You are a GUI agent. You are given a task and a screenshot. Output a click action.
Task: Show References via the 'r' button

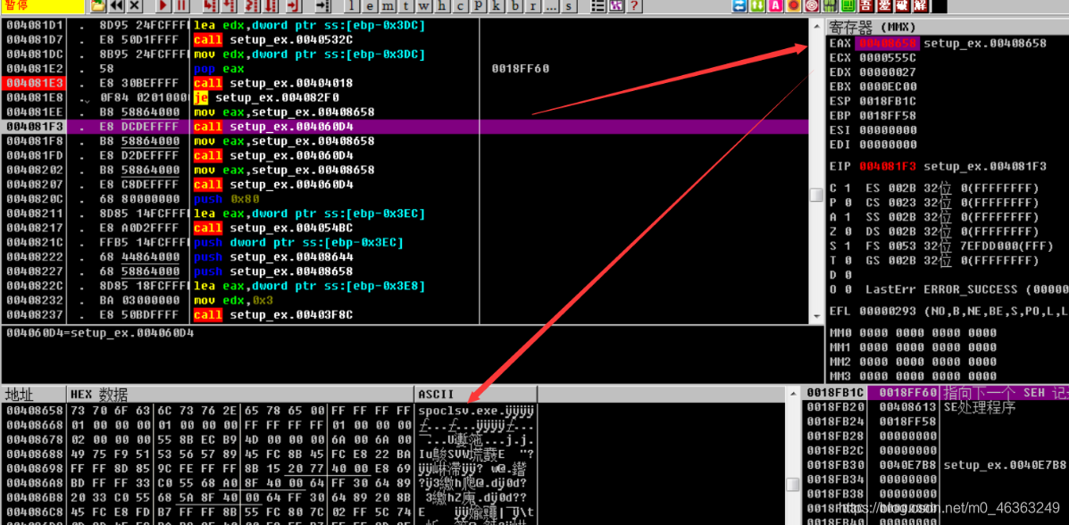pyautogui.click(x=533, y=6)
